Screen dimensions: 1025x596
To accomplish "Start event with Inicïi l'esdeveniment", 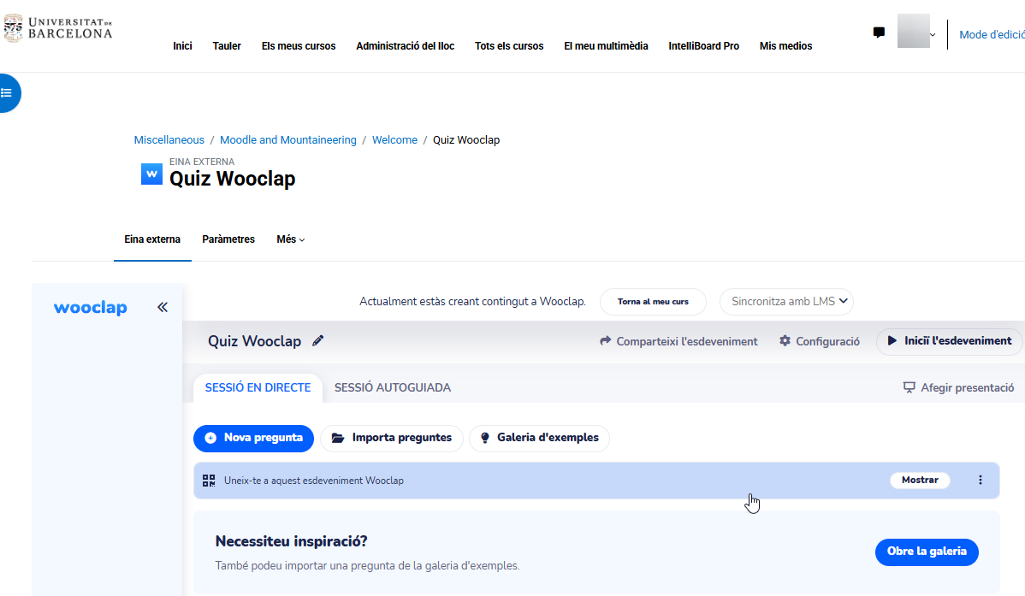I will (x=949, y=341).
